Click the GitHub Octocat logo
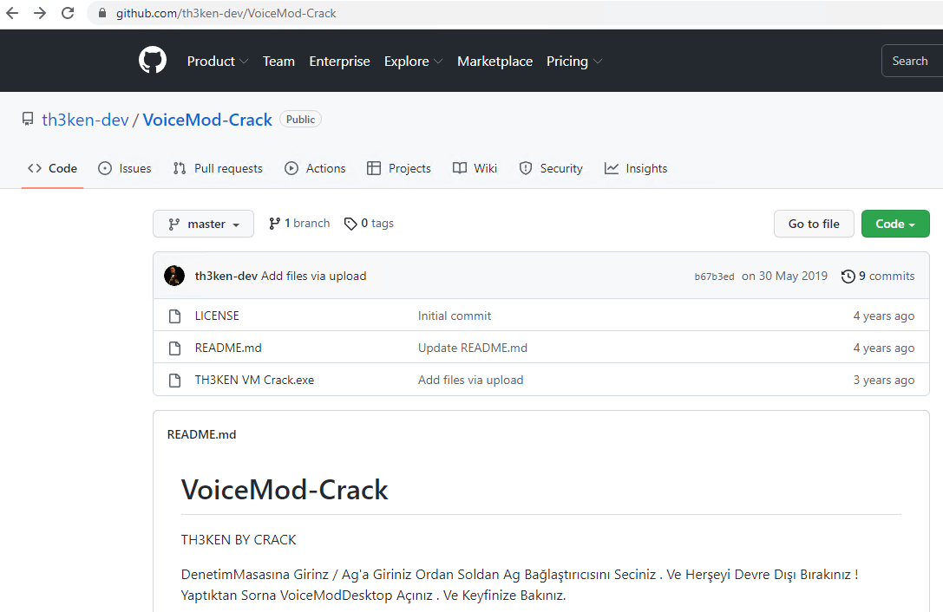This screenshot has height=612, width=943. tap(153, 60)
